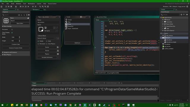This screenshot has height=107, width=190.
Task: Clean the build cache toolbar icon
Action: pyautogui.click(x=28, y=7)
